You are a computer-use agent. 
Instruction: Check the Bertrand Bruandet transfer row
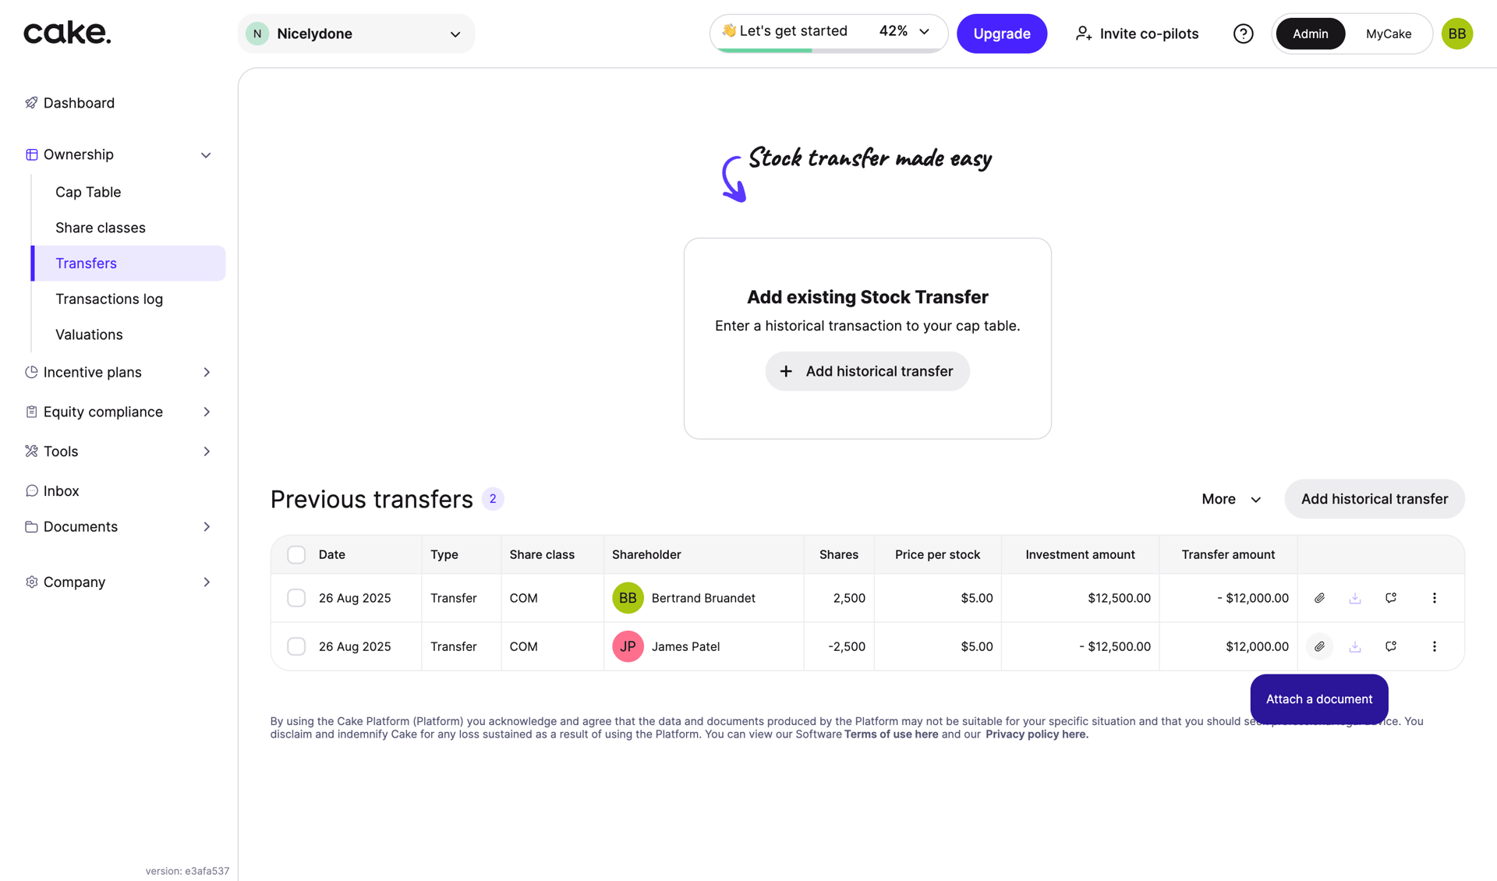[296, 598]
